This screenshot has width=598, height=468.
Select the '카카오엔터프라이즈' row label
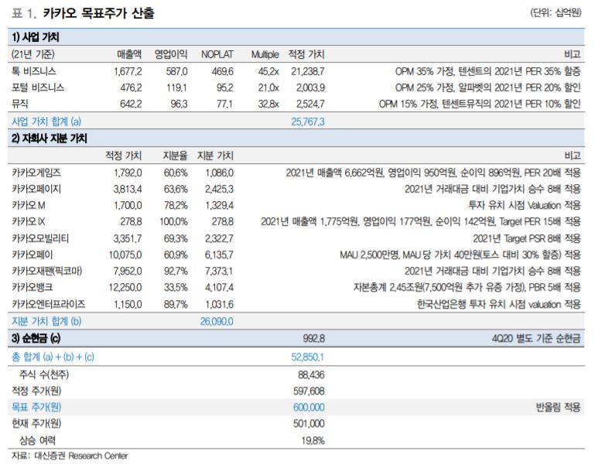tap(48, 304)
